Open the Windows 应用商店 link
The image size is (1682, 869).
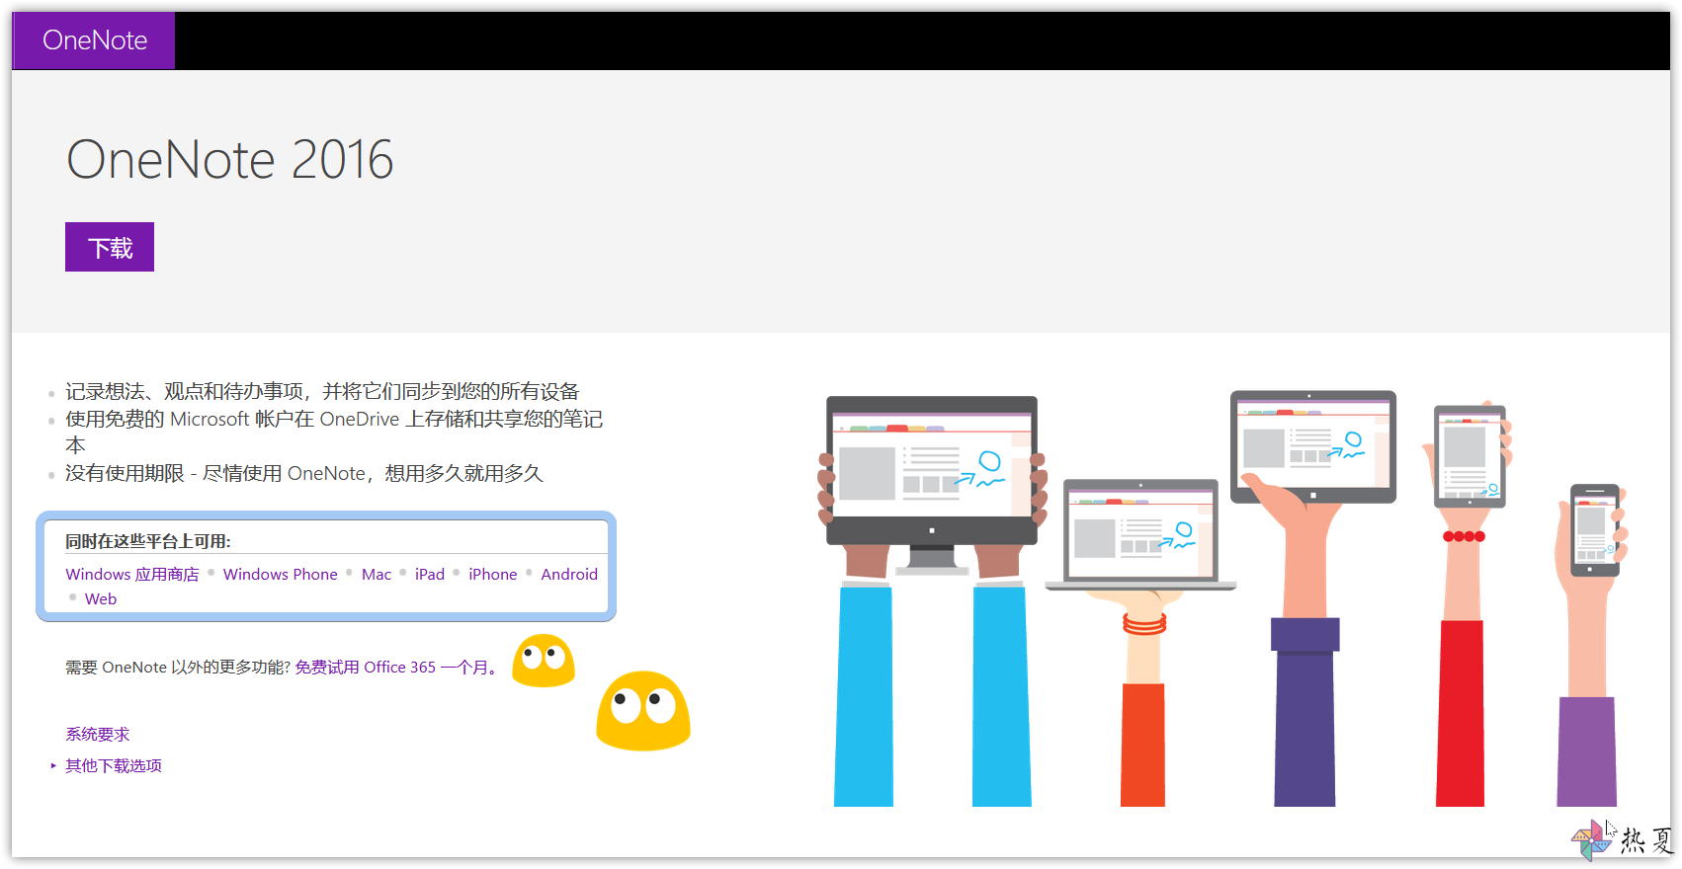pos(132,574)
